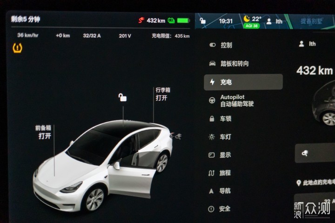The height and width of the screenshot is (223, 335).
Task: Tap the 提香别墅 map label
Action: 311,21
